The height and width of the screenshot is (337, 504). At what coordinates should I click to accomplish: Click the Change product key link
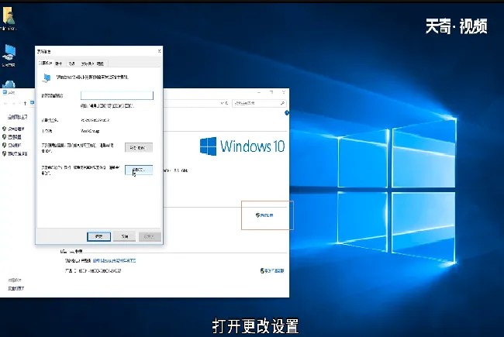pos(272,271)
